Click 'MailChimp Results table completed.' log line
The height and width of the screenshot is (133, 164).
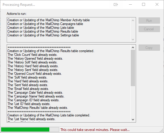(x=51, y=51)
